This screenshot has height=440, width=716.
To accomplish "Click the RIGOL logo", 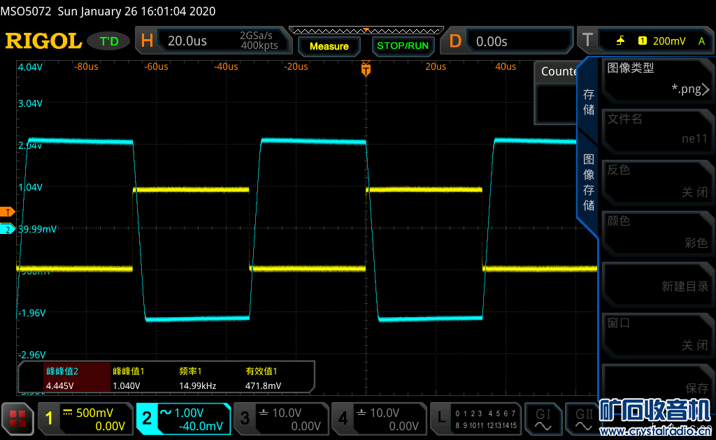I will click(43, 41).
